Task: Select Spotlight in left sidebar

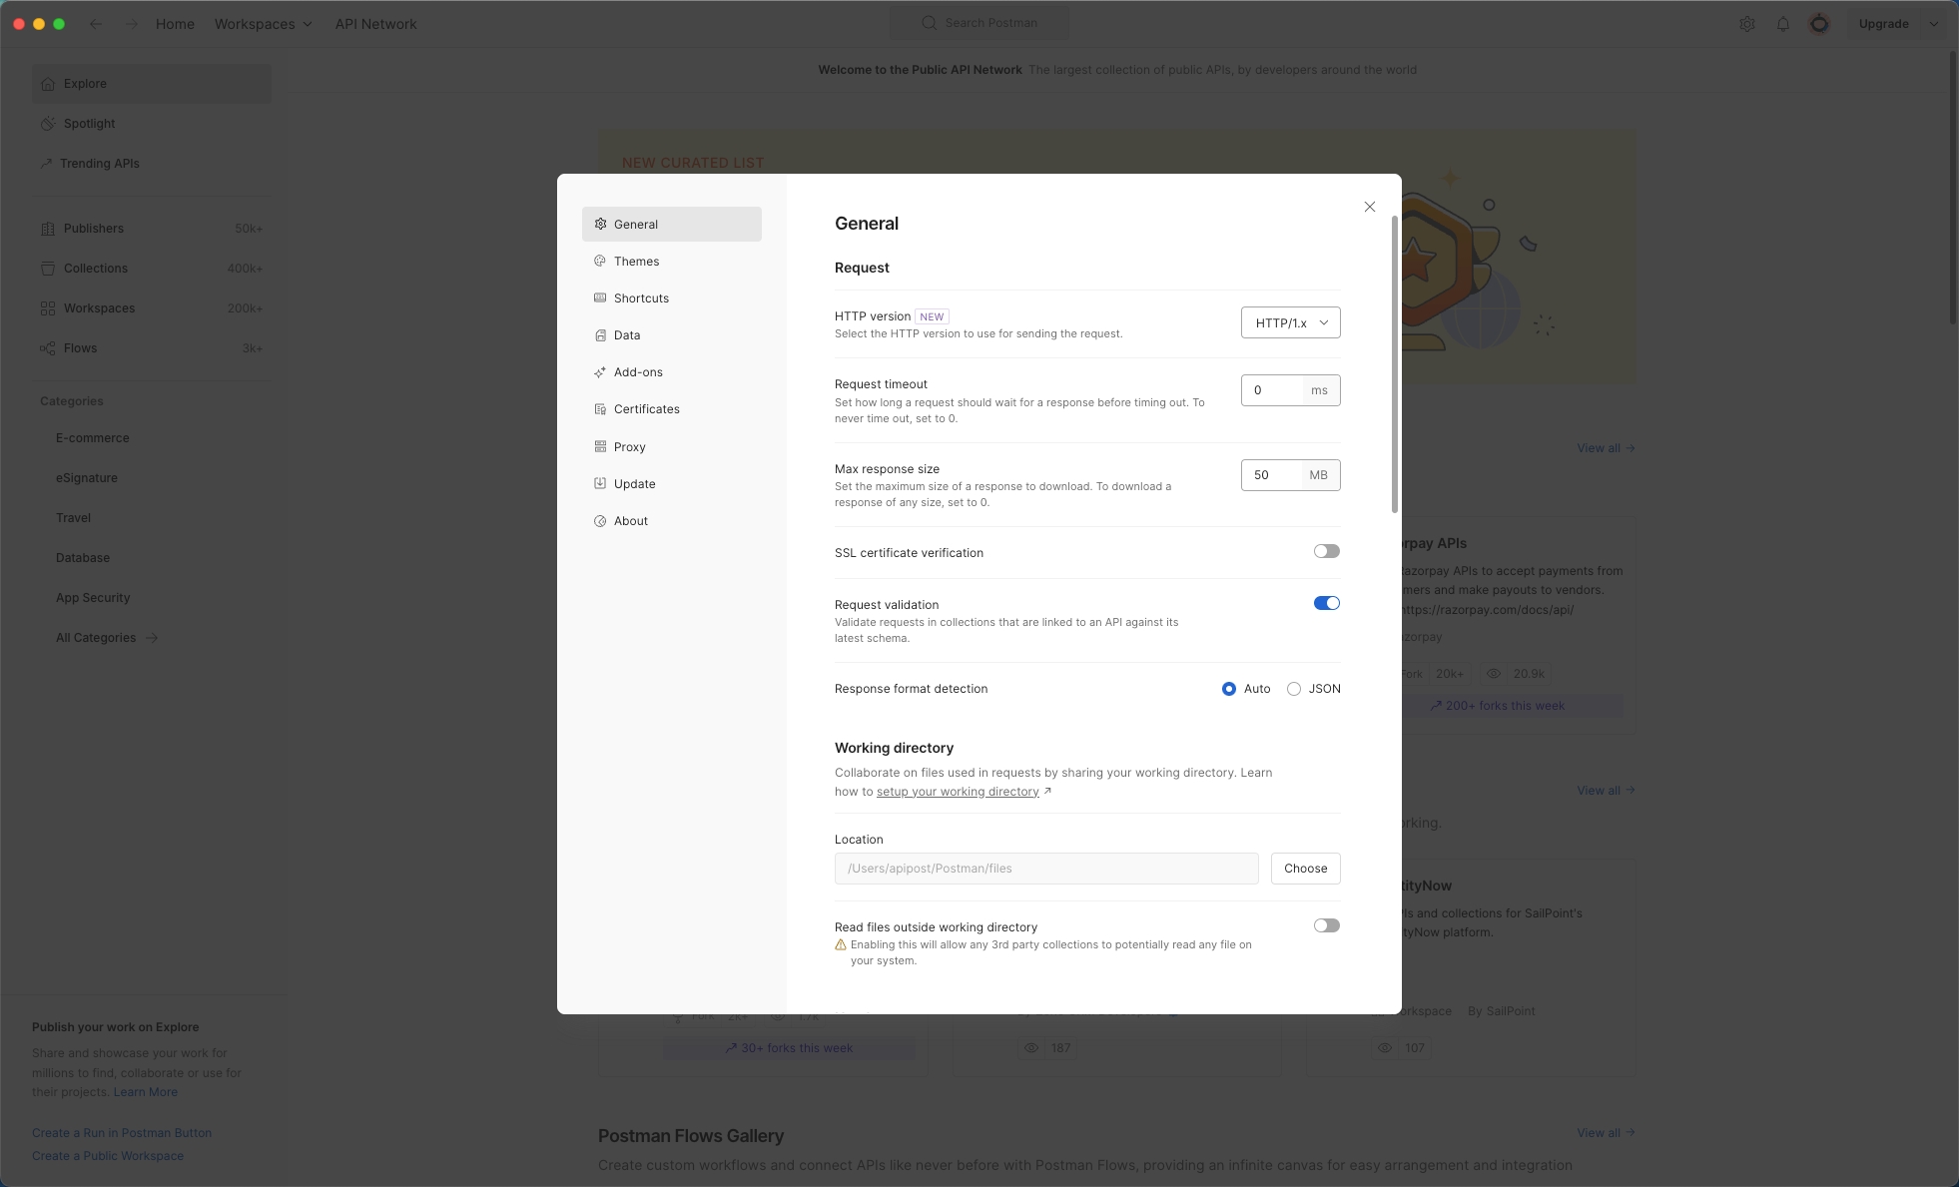Action: 152,124
